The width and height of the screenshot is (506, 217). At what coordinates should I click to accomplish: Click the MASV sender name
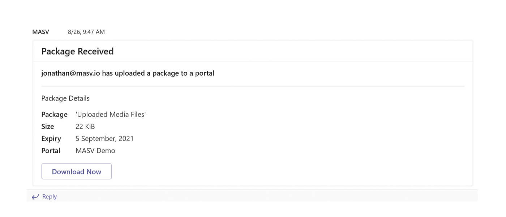click(40, 32)
